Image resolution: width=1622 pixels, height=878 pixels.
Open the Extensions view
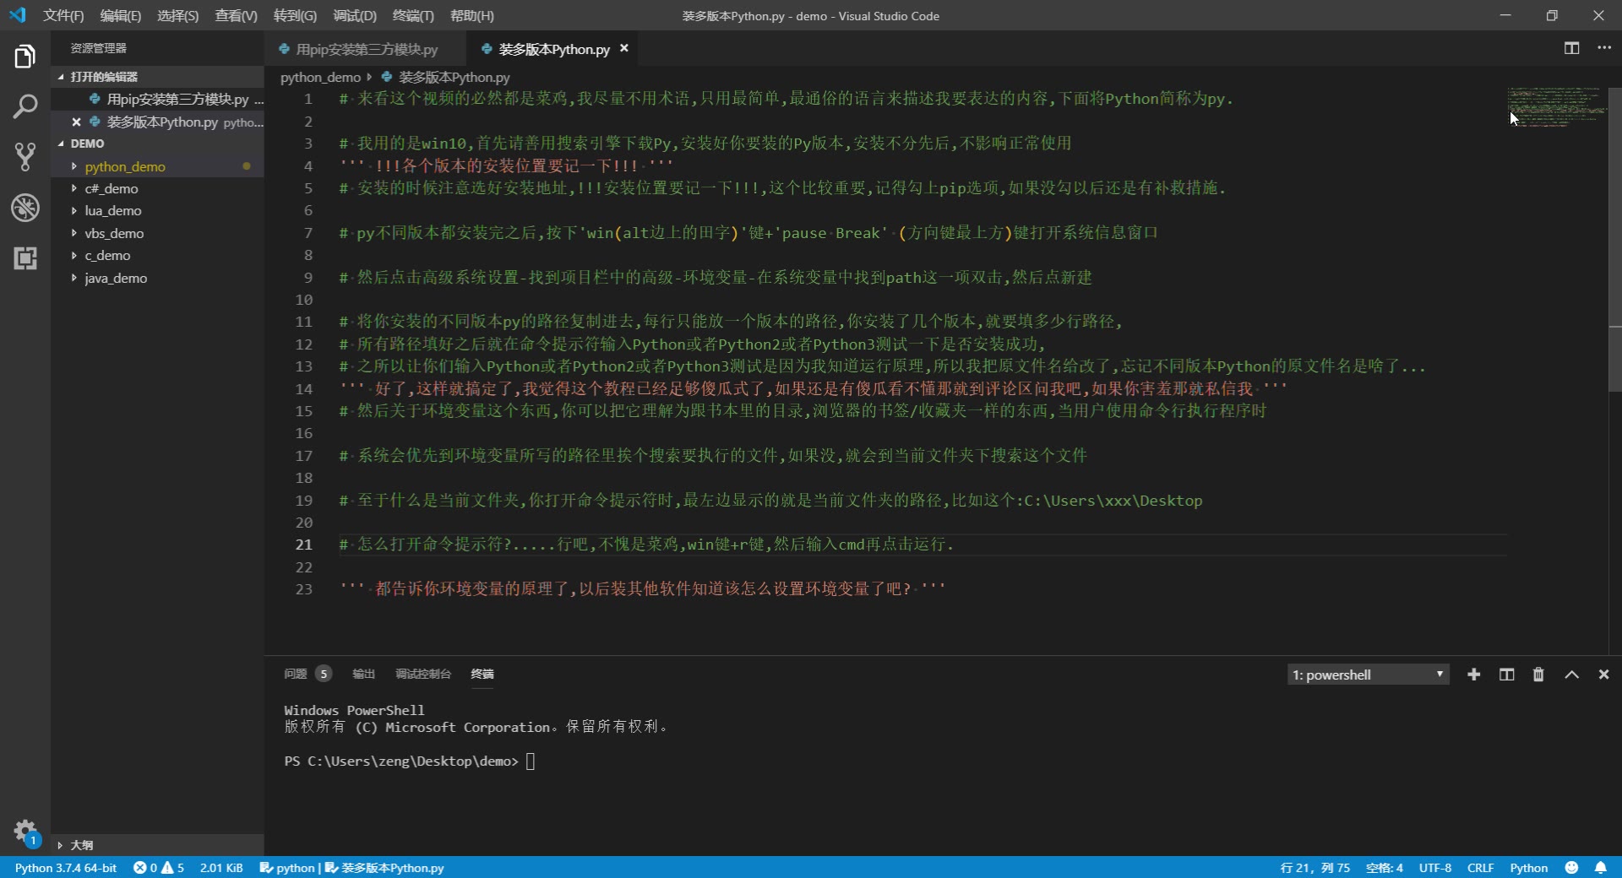pyautogui.click(x=25, y=258)
